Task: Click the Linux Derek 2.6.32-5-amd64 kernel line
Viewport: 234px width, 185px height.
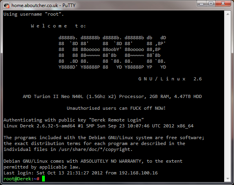Action: pos(98,126)
